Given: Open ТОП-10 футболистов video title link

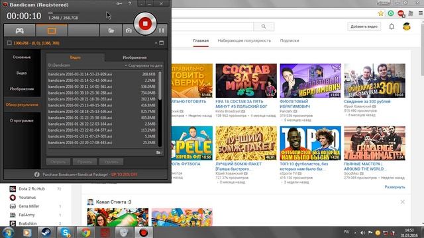Looking at the screenshot, I should tap(303, 166).
